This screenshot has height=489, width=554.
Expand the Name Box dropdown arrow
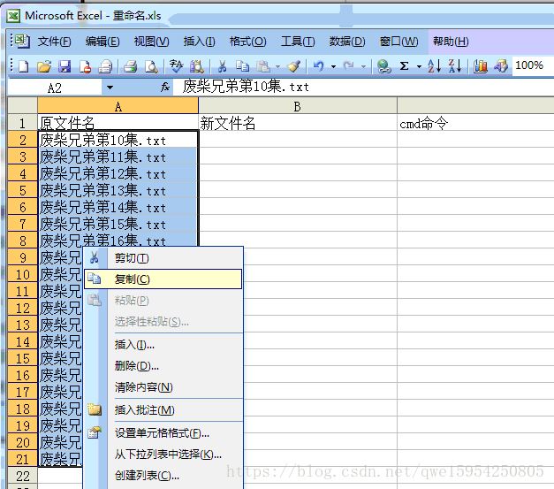tap(110, 88)
